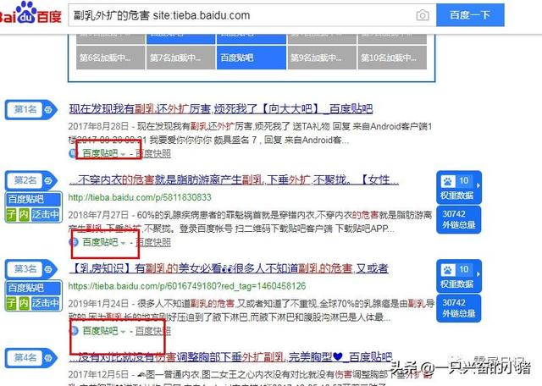Open camera image search icon
542x386 pixels.
[x=423, y=15]
